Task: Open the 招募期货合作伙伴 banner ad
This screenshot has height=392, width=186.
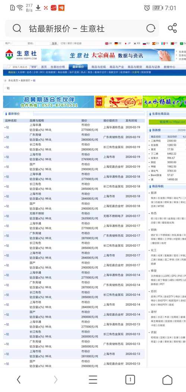Action: (x=49, y=102)
